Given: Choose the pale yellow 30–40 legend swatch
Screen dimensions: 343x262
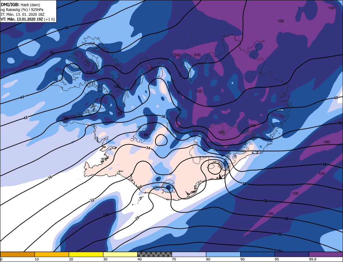Looking at the screenshot, I should (x=120, y=254).
